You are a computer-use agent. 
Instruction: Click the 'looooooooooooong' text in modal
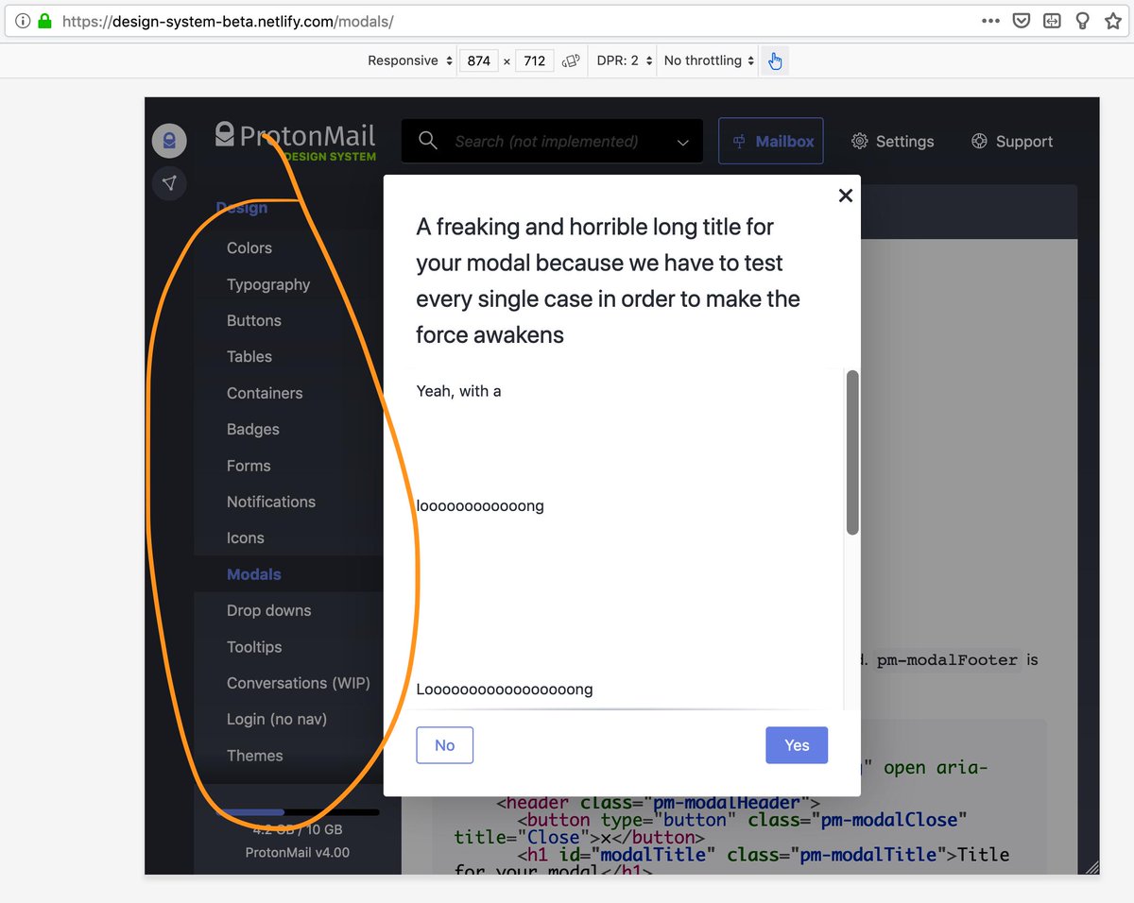(x=480, y=506)
